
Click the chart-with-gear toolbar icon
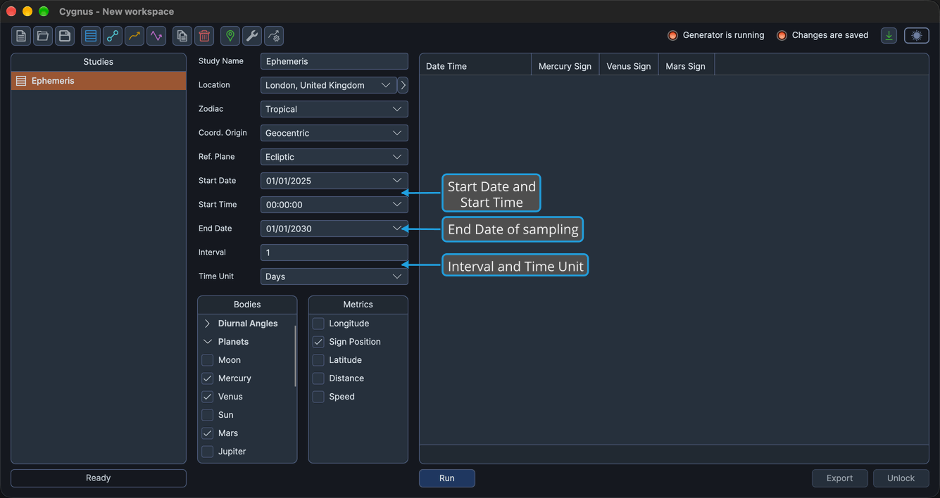click(274, 36)
